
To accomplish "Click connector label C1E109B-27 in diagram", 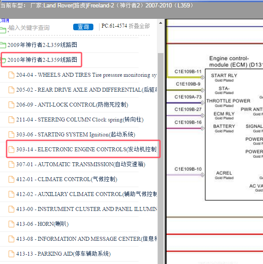I will click(188, 110).
